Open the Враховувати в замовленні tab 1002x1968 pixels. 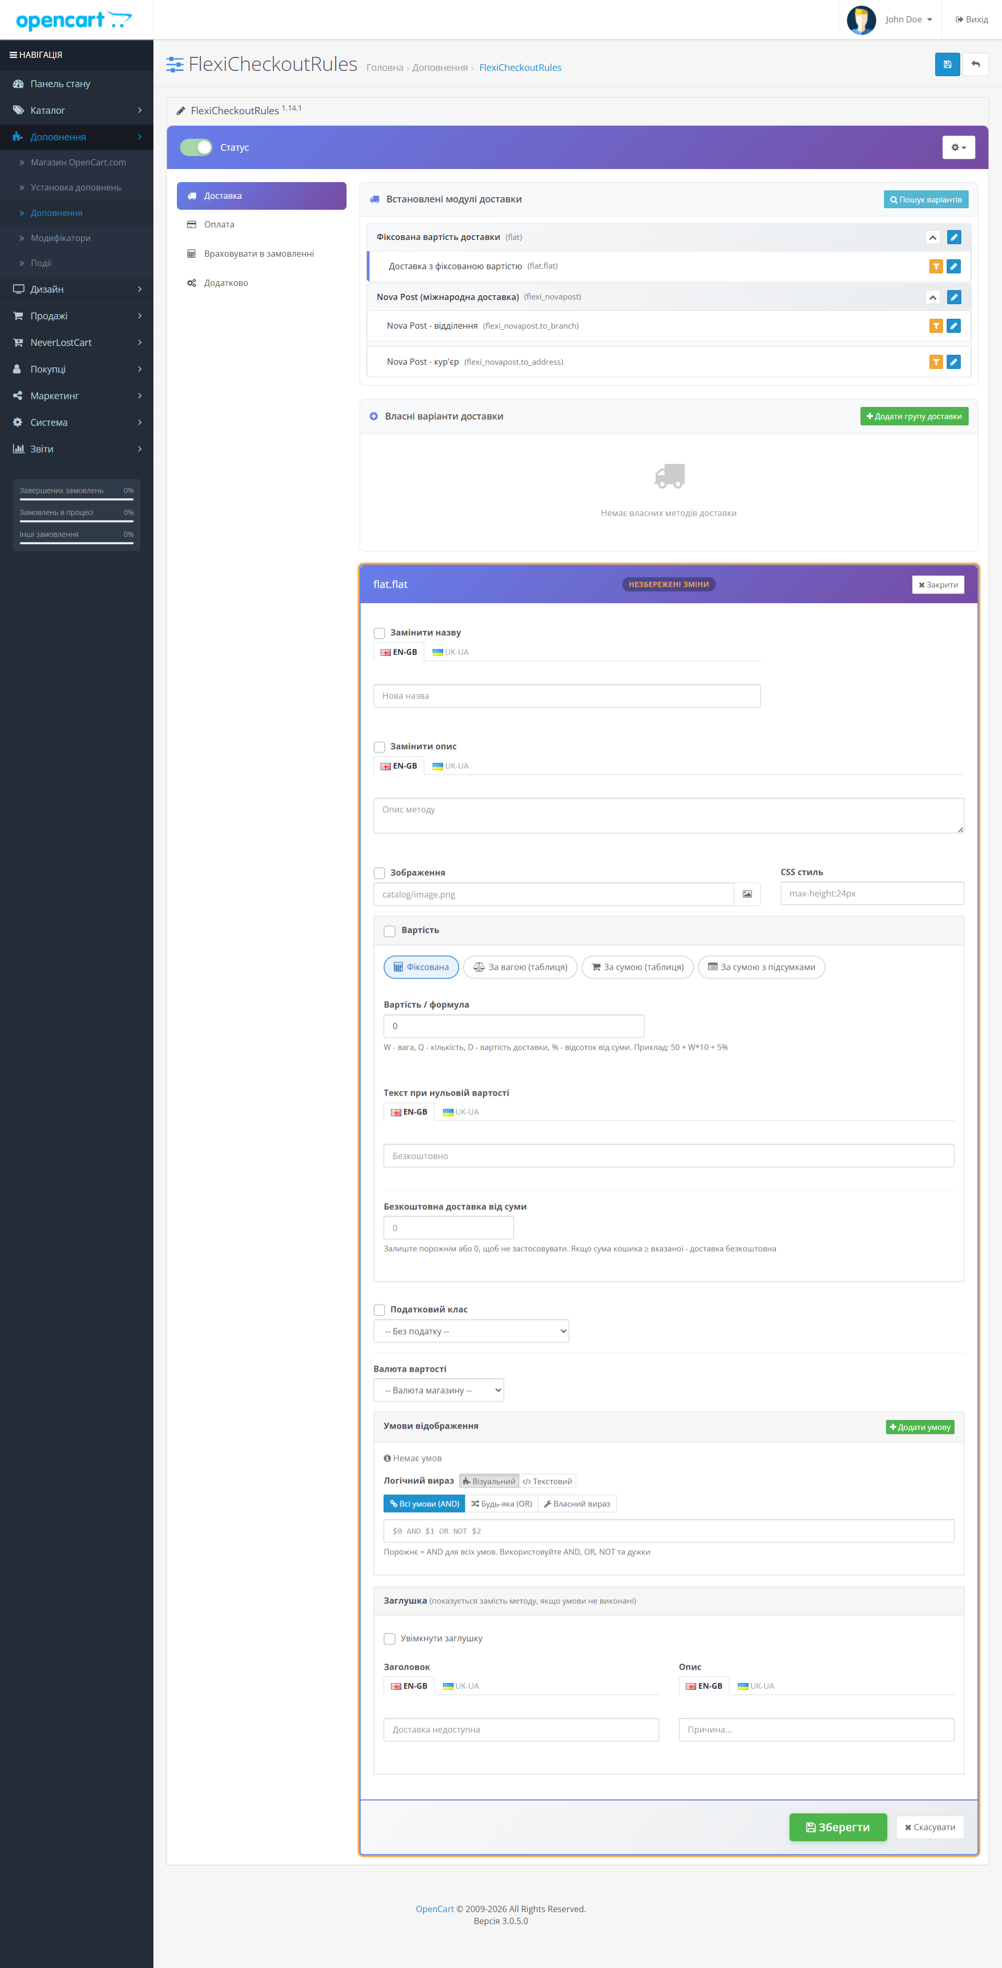(261, 254)
